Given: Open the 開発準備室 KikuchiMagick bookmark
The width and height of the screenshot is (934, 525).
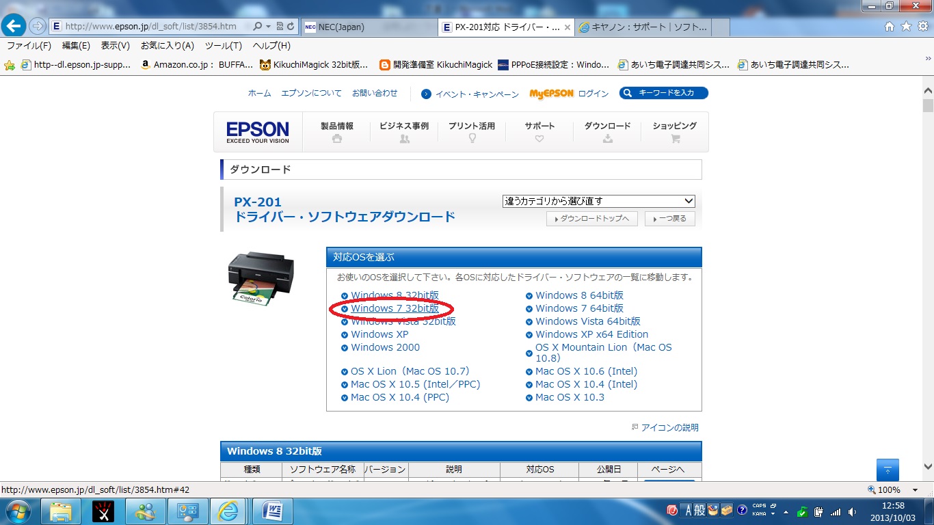Looking at the screenshot, I should click(x=436, y=65).
